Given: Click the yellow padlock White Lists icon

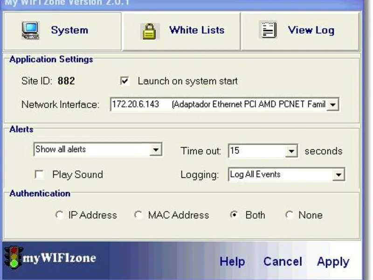Looking at the screenshot, I should (x=149, y=31).
